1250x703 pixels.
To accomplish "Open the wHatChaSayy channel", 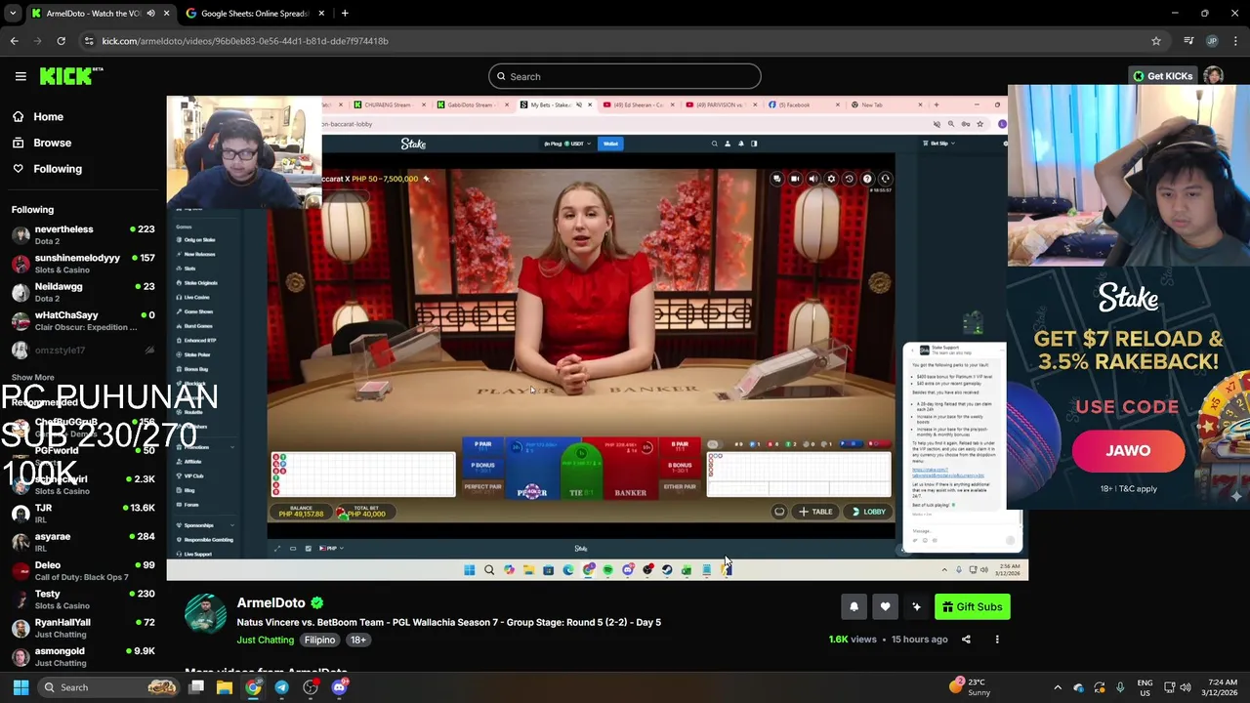I will coord(83,320).
